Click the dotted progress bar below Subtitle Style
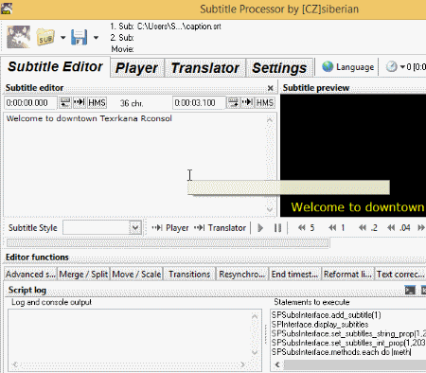The image size is (426, 373). 168,242
